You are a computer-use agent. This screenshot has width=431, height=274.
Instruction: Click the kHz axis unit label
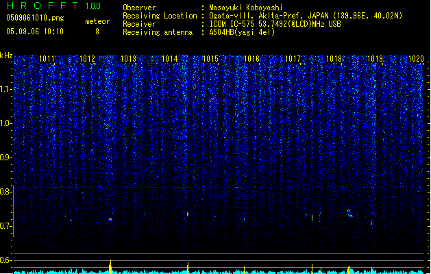pyautogui.click(x=6, y=55)
